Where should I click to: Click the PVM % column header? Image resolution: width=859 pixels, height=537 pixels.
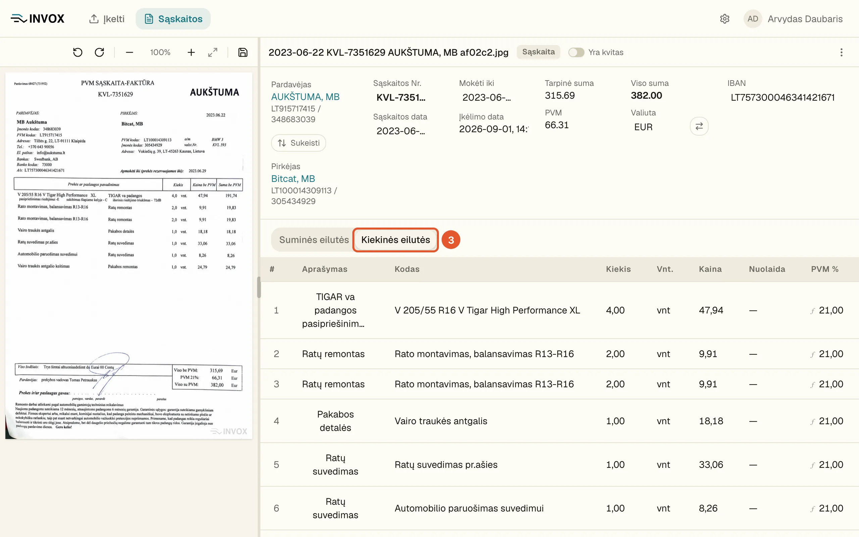(x=824, y=269)
